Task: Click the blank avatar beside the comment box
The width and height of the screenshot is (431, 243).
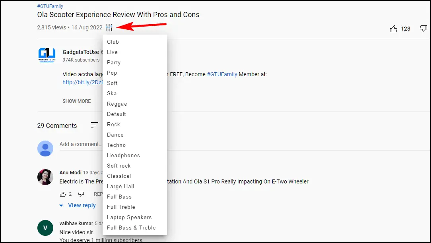Action: (x=45, y=148)
